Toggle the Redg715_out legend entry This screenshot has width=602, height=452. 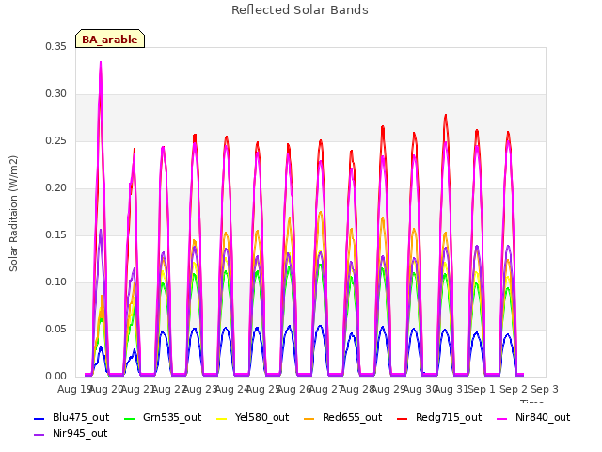439,418
